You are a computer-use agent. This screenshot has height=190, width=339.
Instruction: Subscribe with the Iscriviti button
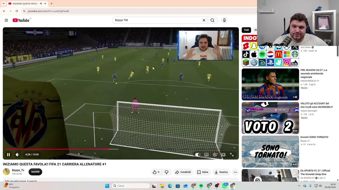(35, 172)
